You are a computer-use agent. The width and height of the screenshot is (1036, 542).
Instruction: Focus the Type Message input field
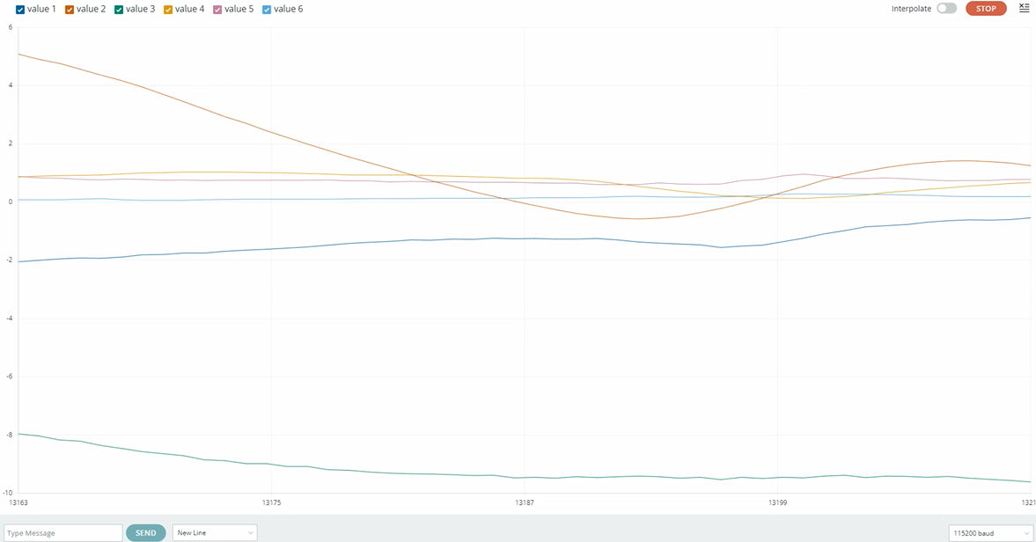tap(63, 532)
